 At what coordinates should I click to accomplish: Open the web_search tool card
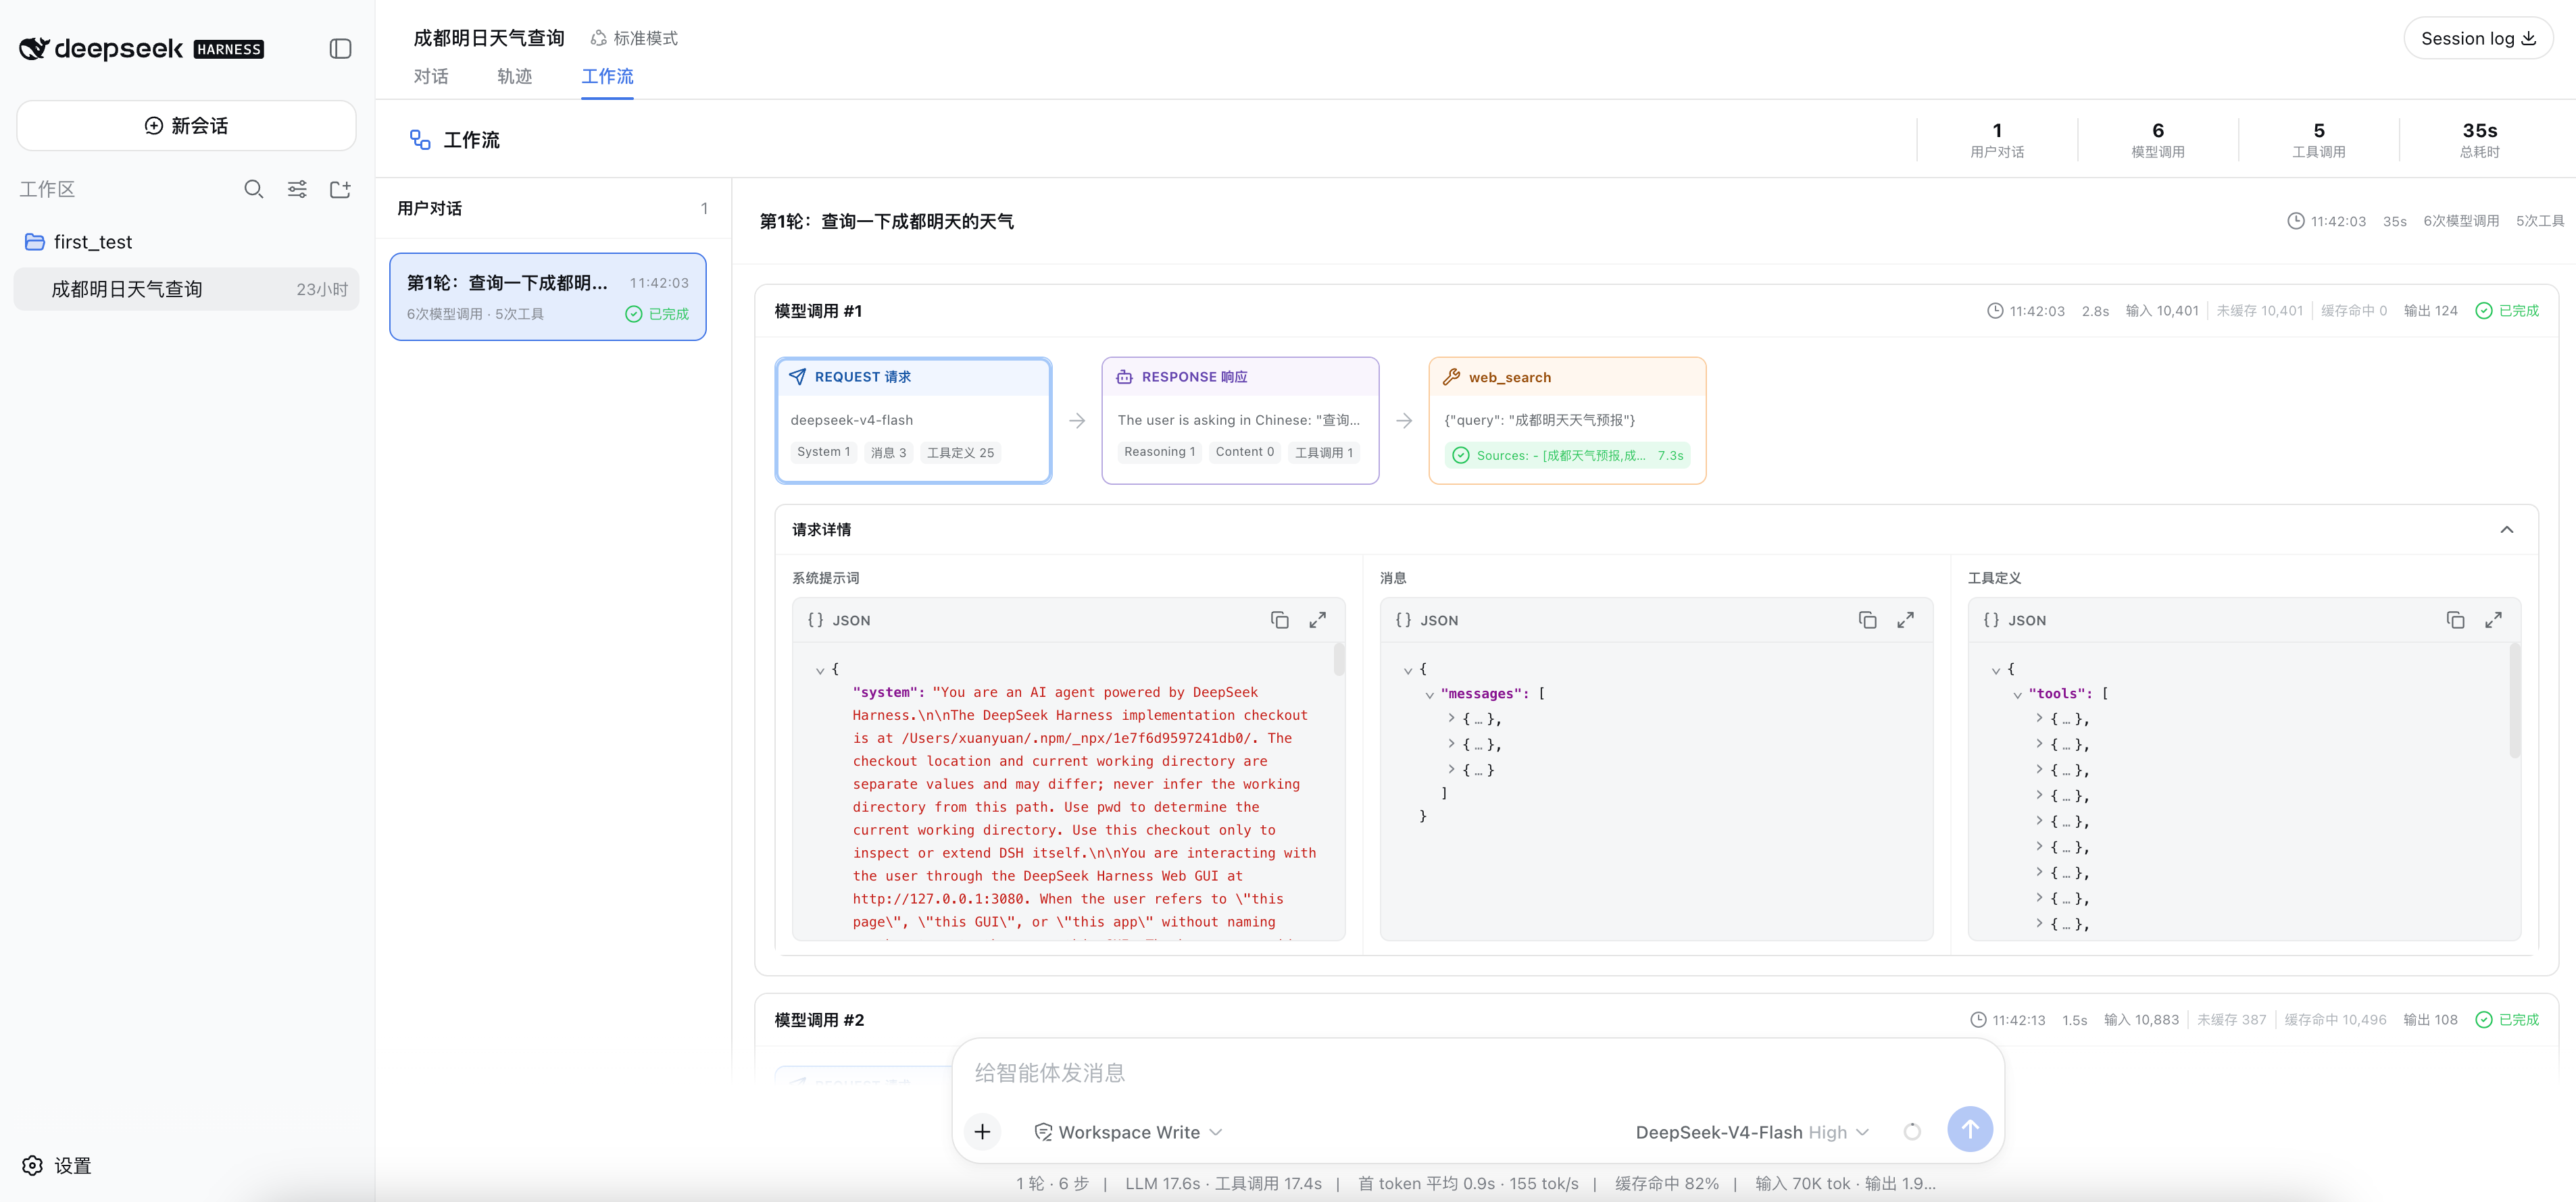(x=1567, y=421)
